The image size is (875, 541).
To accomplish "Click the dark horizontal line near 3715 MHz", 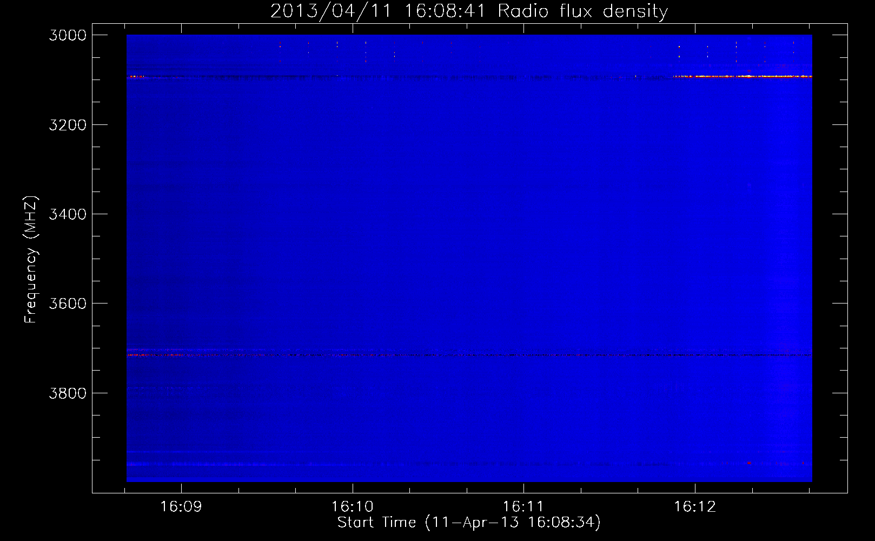I will tap(469, 355).
